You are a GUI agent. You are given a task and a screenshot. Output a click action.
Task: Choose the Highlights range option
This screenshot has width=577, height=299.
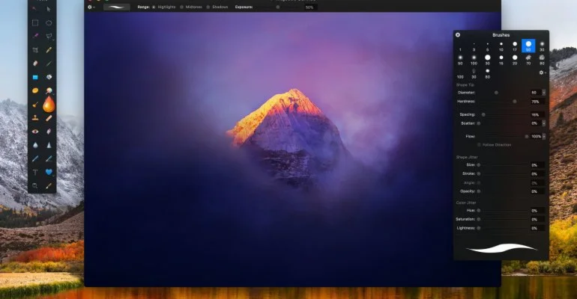(154, 7)
